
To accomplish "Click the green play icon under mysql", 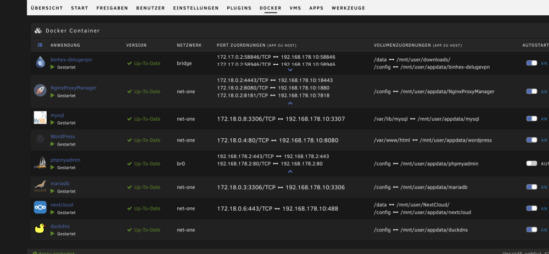I will pyautogui.click(x=53, y=123).
